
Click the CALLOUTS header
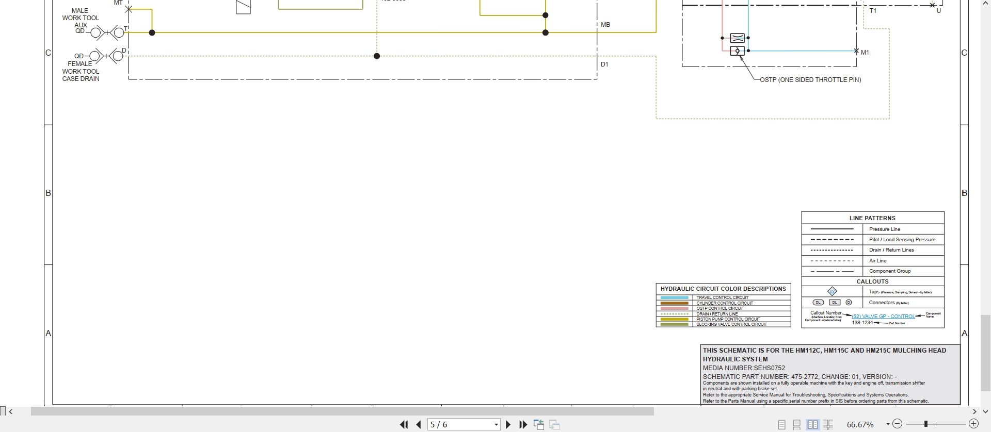click(x=872, y=281)
